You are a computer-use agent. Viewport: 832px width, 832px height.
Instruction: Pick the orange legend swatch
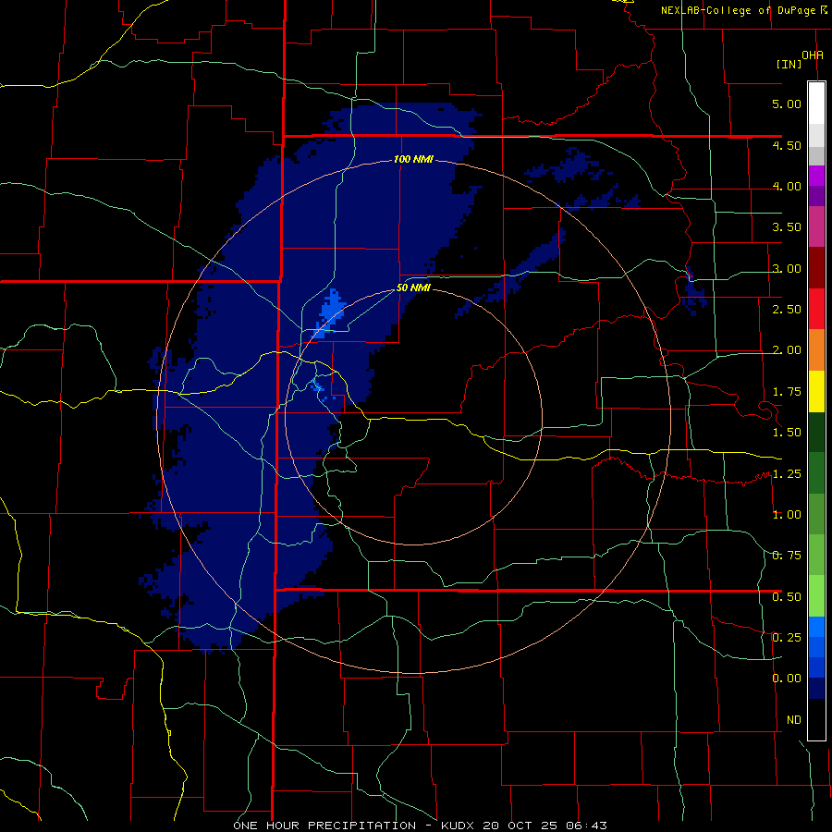point(816,350)
